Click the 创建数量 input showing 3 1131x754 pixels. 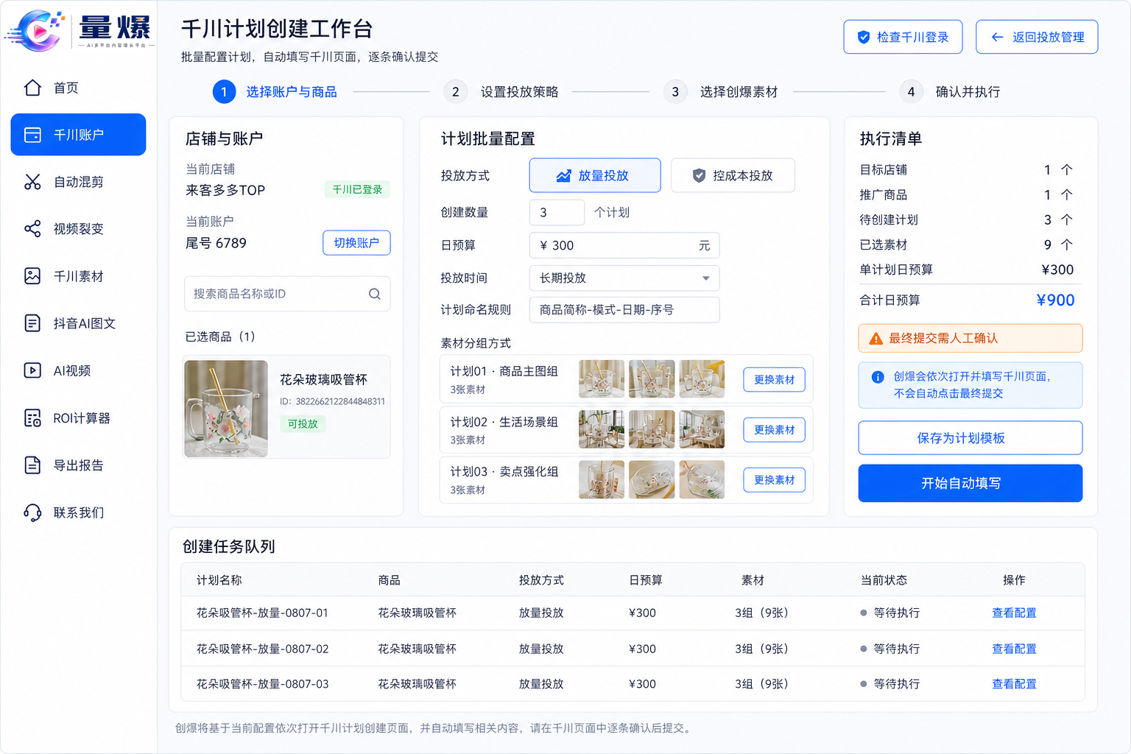557,212
